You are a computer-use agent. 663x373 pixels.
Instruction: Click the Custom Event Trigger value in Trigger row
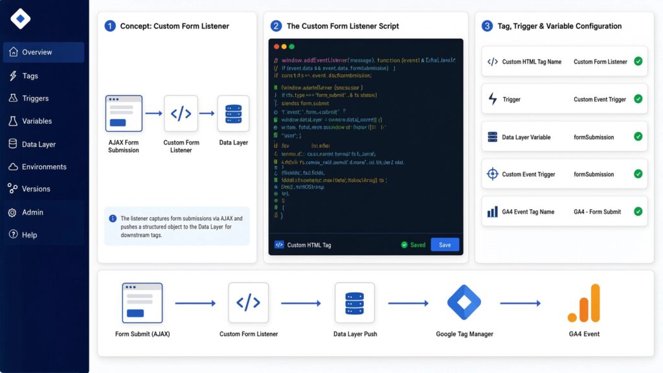[600, 99]
